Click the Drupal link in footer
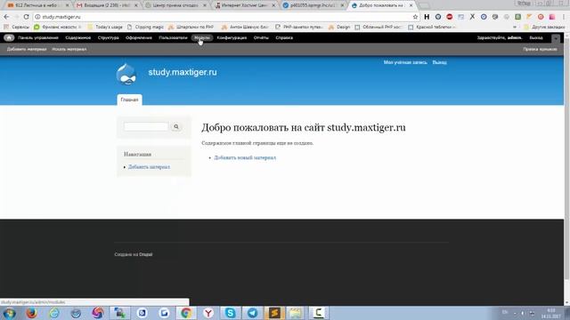This screenshot has width=570, height=320. 146,254
